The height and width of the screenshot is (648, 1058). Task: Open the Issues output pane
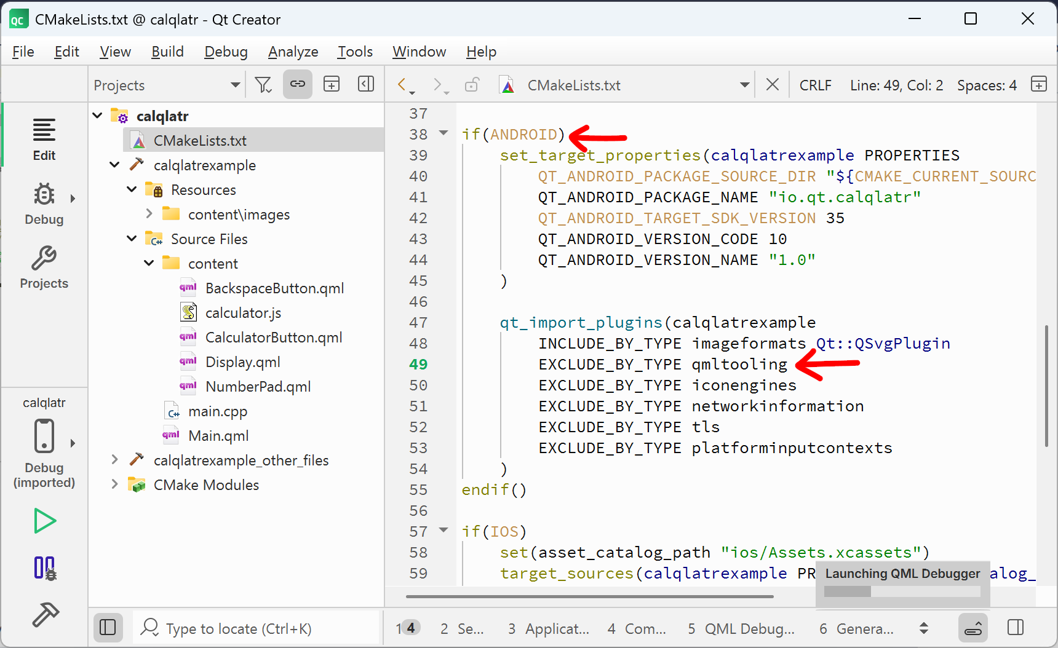pyautogui.click(x=408, y=628)
